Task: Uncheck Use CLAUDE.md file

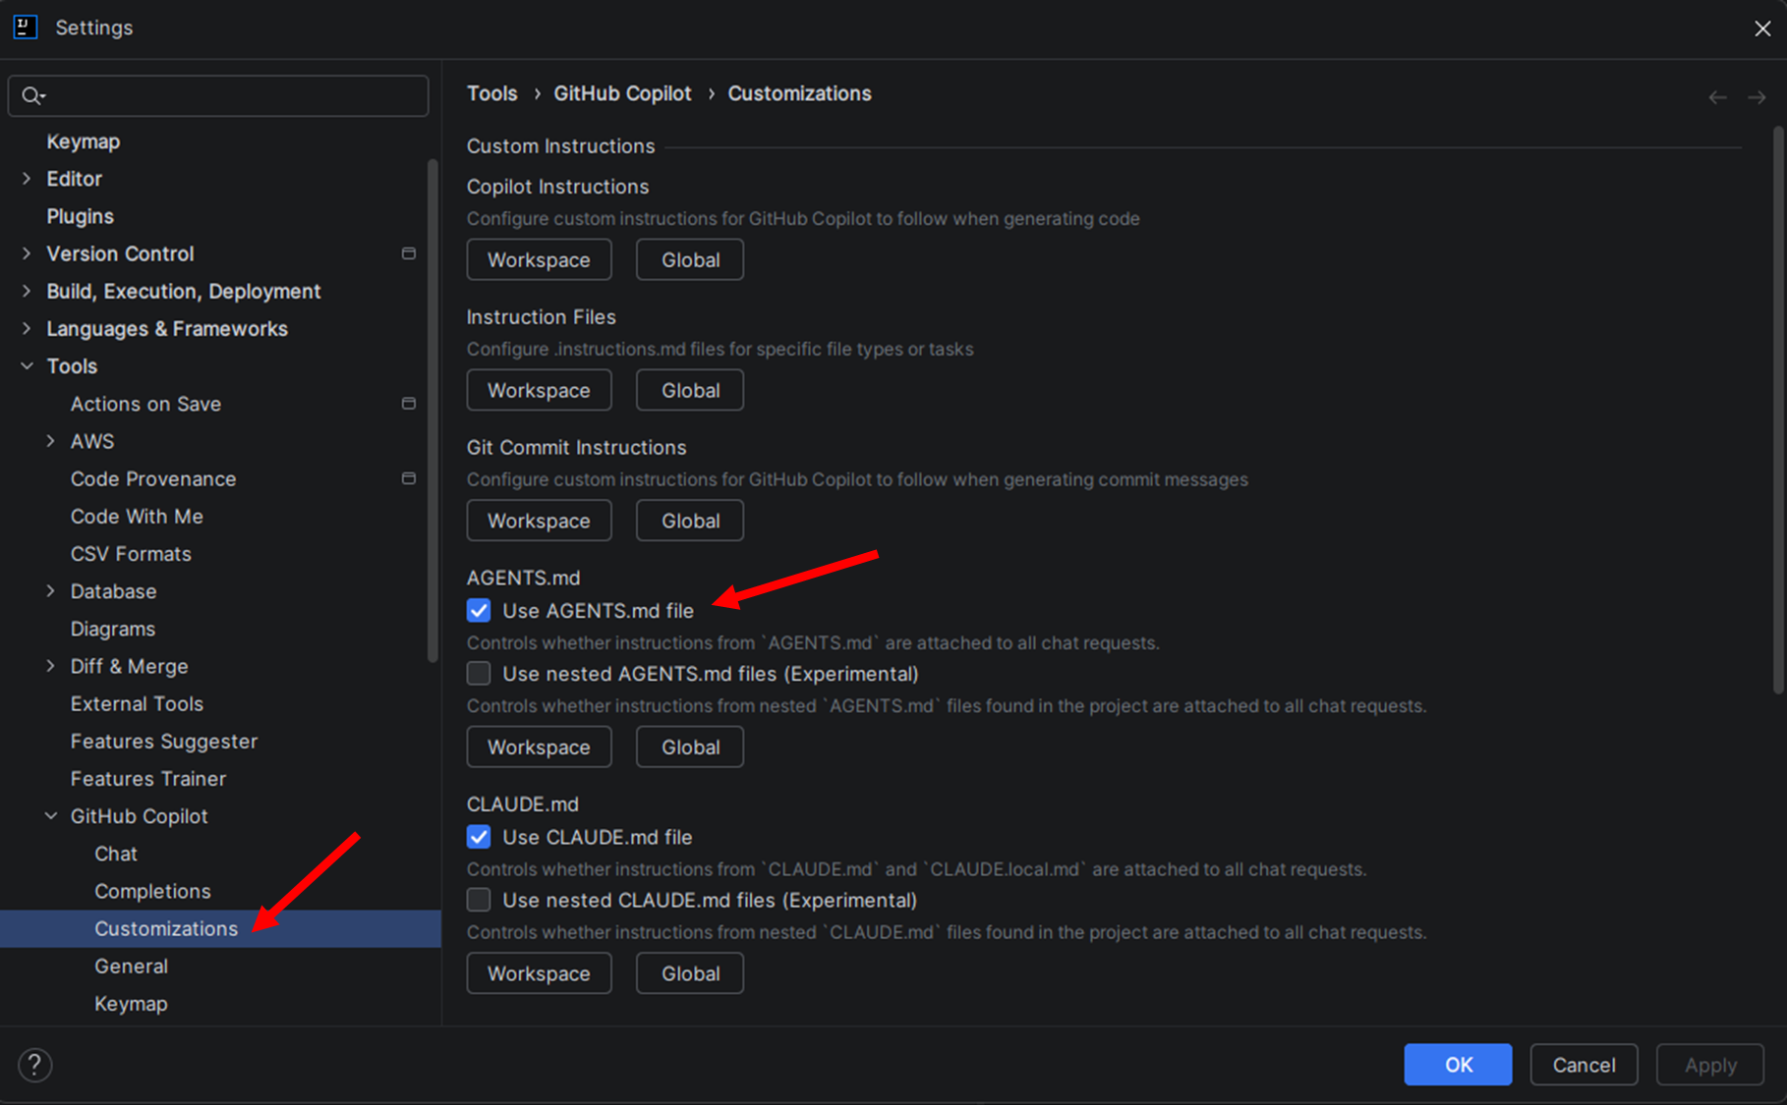Action: 479,836
